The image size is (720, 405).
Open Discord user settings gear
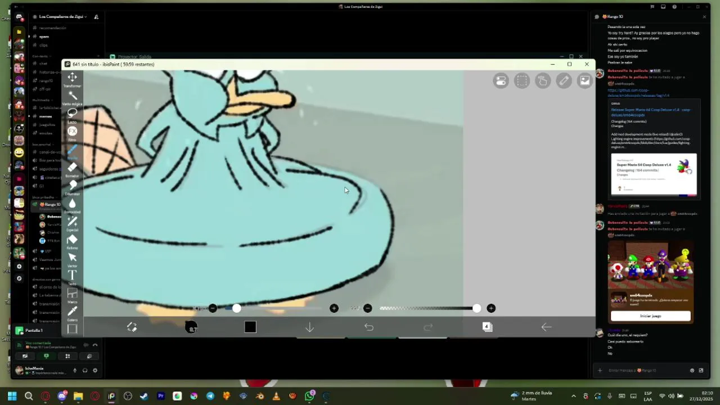(x=95, y=370)
